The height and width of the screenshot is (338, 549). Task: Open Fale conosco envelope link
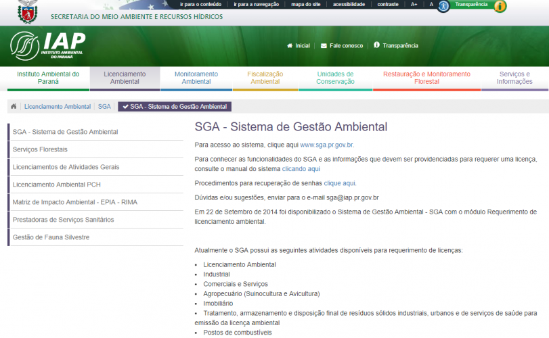(x=342, y=46)
